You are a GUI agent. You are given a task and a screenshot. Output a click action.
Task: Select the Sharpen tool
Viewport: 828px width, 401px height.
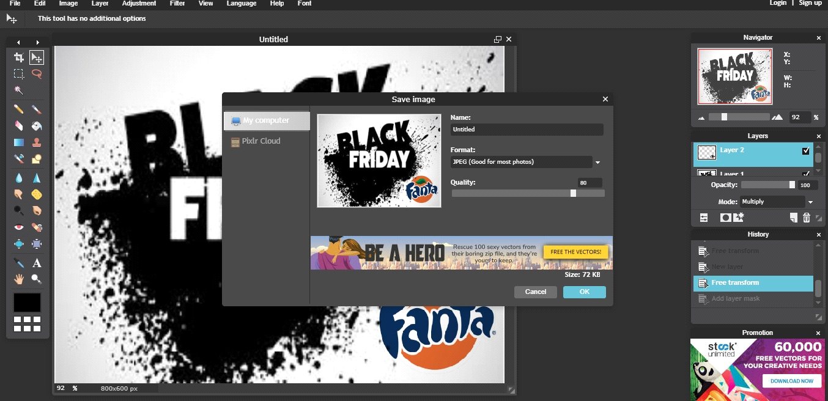[x=37, y=178]
